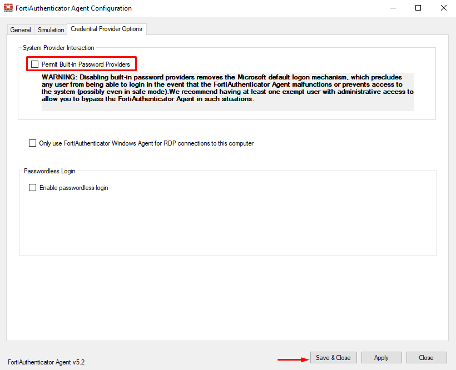Apply the configuration changes
This screenshot has height=370, width=456.
[x=381, y=357]
